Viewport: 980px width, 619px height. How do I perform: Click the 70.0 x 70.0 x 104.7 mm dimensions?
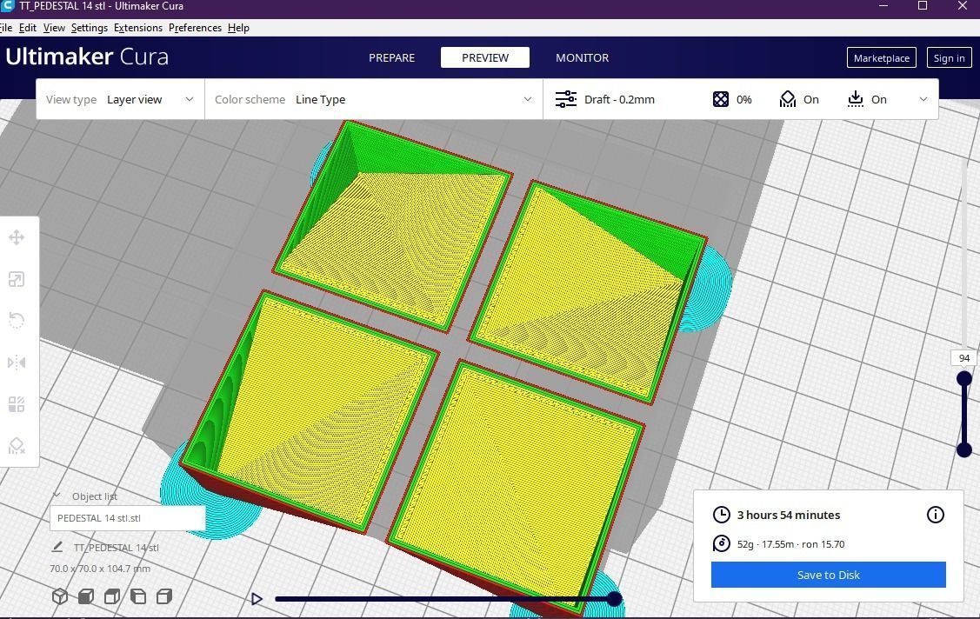pyautogui.click(x=100, y=569)
